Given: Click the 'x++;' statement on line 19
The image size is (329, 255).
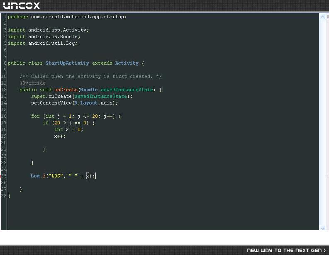Looking at the screenshot, I should [x=60, y=136].
